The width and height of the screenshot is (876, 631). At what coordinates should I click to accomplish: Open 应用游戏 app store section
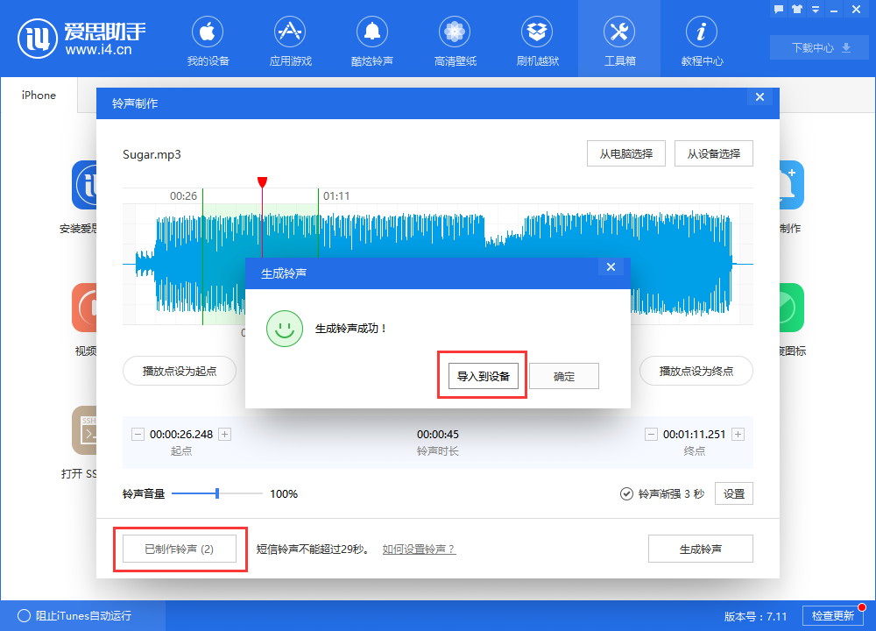(x=290, y=41)
